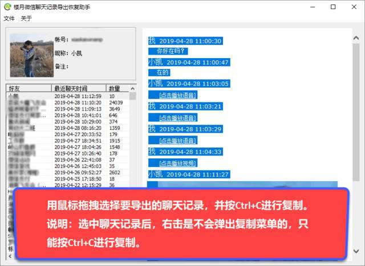Click the profile avatar photo

tap(32, 55)
